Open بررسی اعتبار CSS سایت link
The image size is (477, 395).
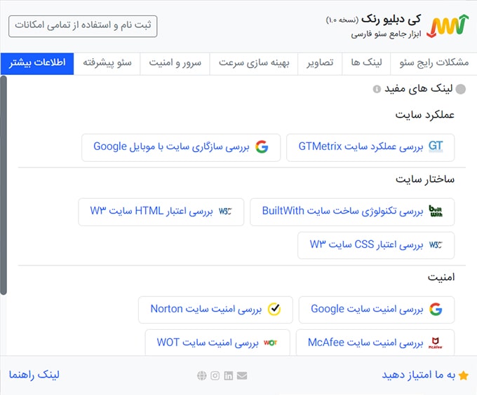(376, 245)
